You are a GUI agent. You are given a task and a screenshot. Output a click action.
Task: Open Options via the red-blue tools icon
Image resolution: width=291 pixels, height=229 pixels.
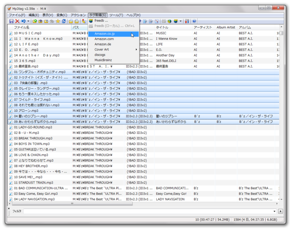tap(187, 21)
